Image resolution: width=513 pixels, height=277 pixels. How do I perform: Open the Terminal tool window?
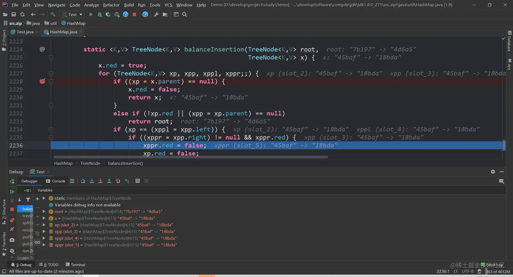pos(75,265)
